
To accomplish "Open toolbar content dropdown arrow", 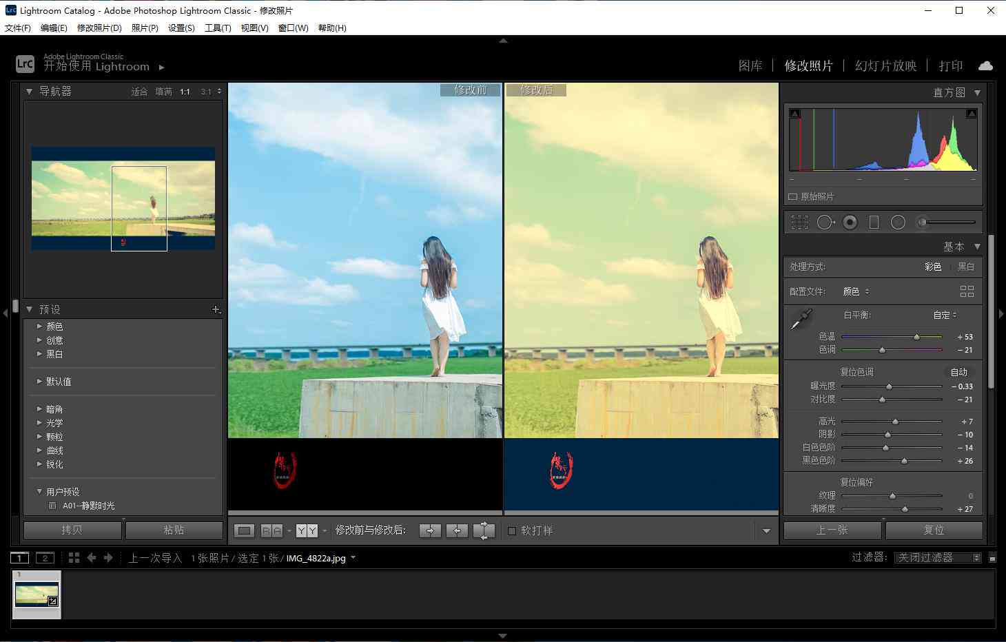I will click(x=766, y=531).
